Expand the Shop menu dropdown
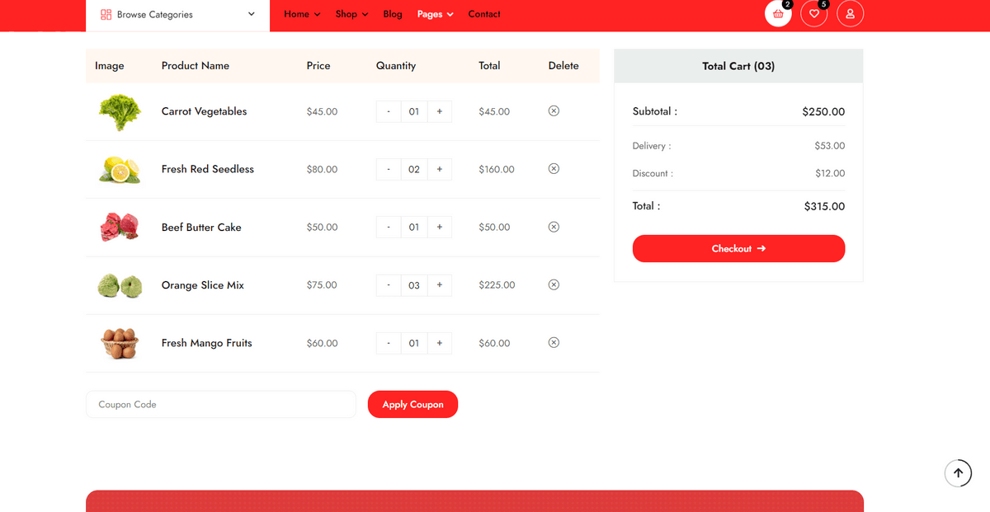 pyautogui.click(x=351, y=14)
